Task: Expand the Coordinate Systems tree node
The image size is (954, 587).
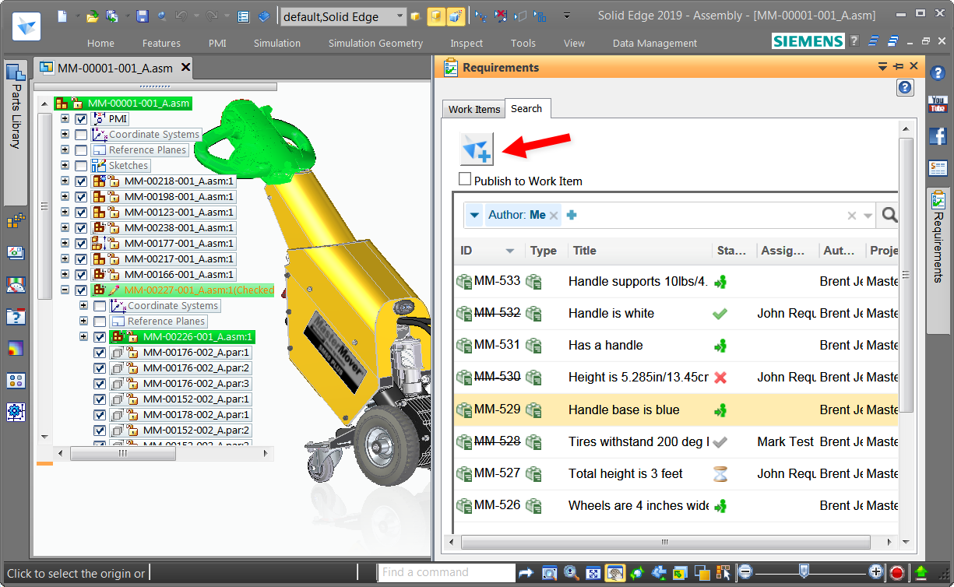Action: [x=66, y=134]
